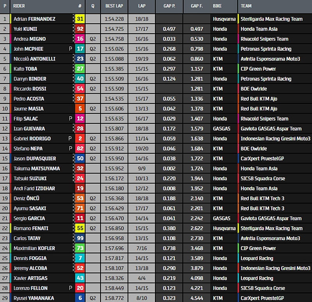Viewport: 312px width, 302px height.
Task: Select Kaito Toba's green number 27 badge
Action: click(x=80, y=69)
